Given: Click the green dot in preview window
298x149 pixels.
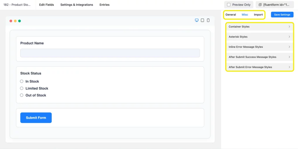Looking at the screenshot, I should click(x=19, y=21).
